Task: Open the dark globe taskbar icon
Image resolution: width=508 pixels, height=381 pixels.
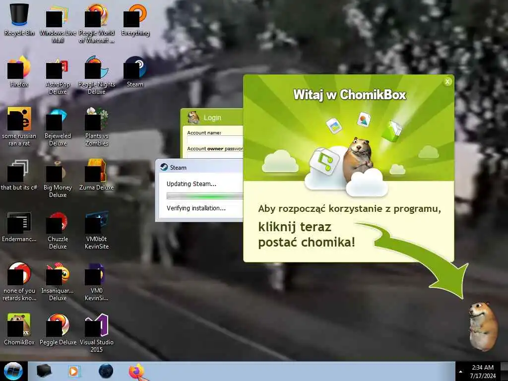Action: pos(106,371)
